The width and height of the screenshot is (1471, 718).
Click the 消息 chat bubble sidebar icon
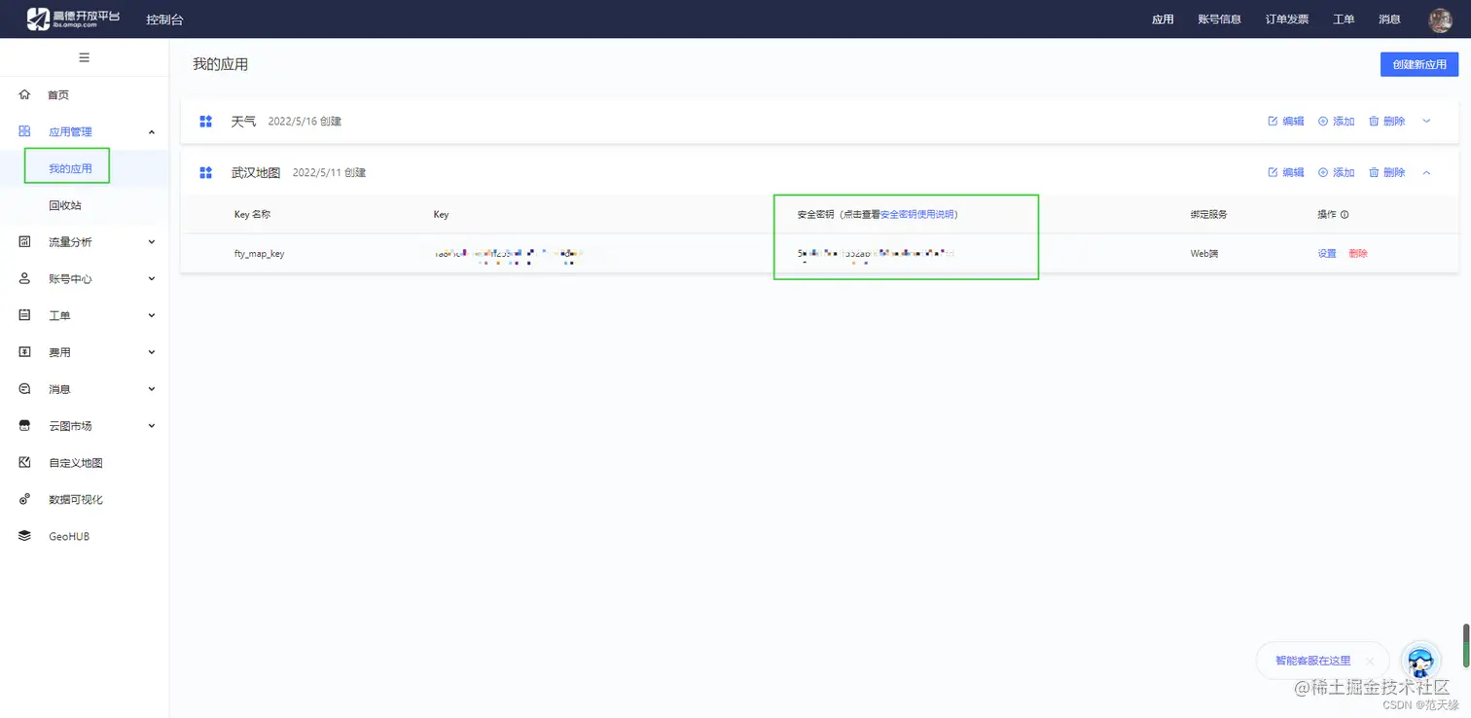[25, 389]
